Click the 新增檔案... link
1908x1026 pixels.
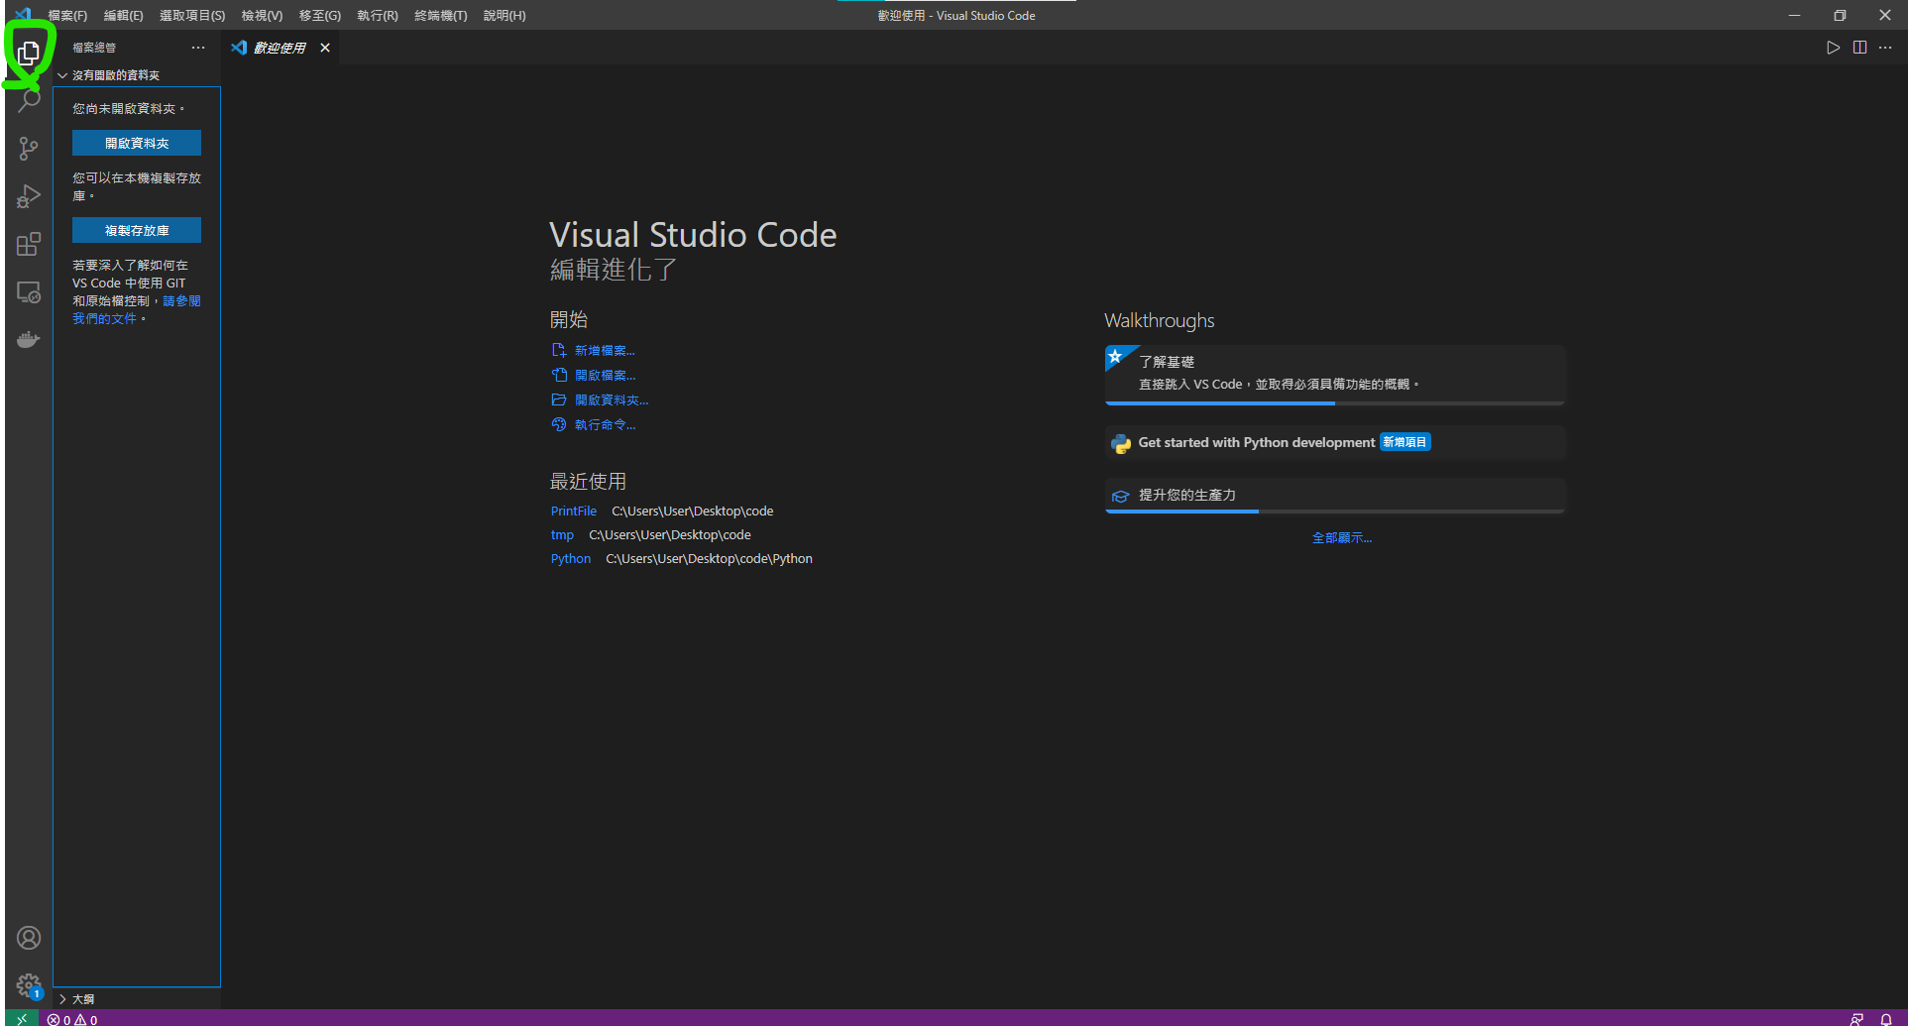click(x=605, y=351)
